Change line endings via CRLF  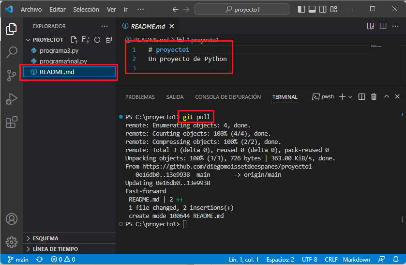[331, 259]
